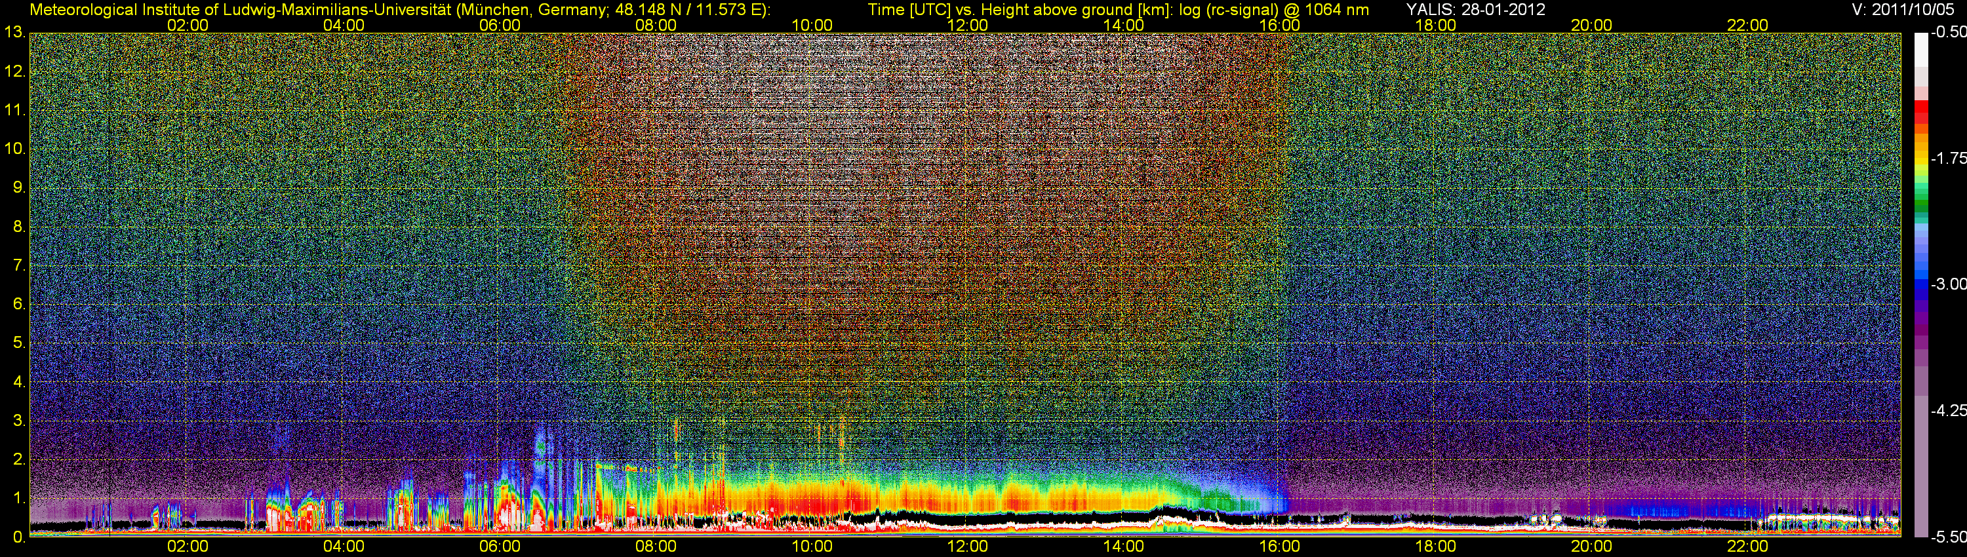1967x557 pixels.
Task: Select the 06:00 tick on the bottom time axis
Action: [x=500, y=547]
